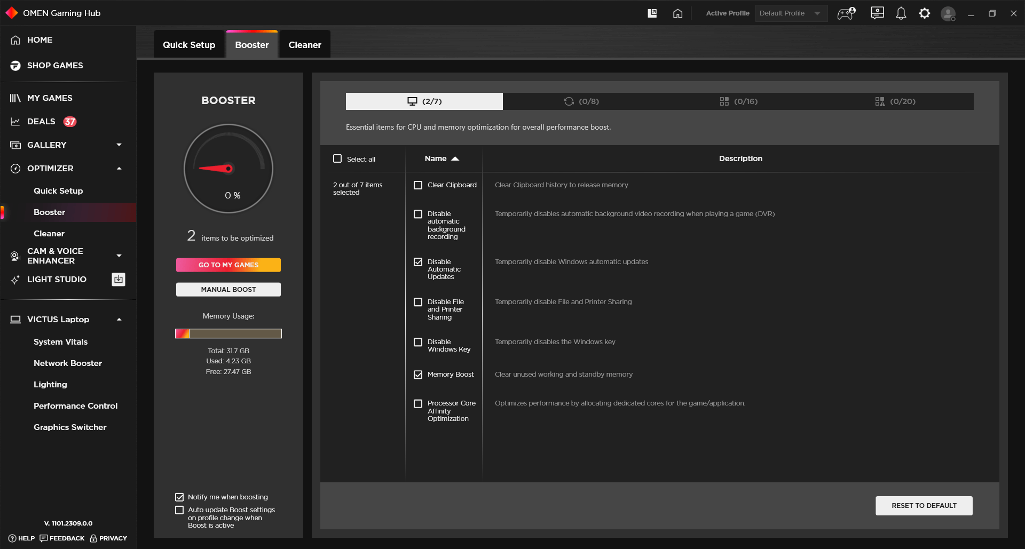Open PRIVACY at sidebar bottom
This screenshot has height=549, width=1025.
pos(108,538)
